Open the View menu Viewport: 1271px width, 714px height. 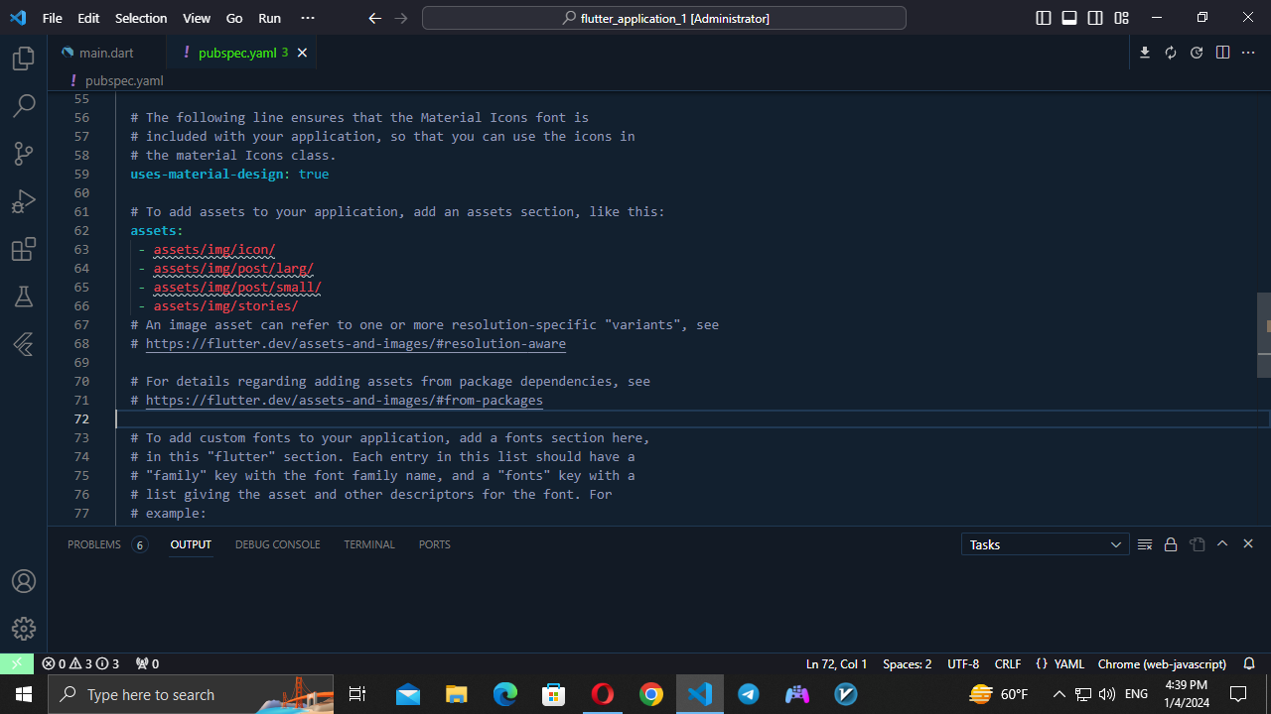(197, 18)
